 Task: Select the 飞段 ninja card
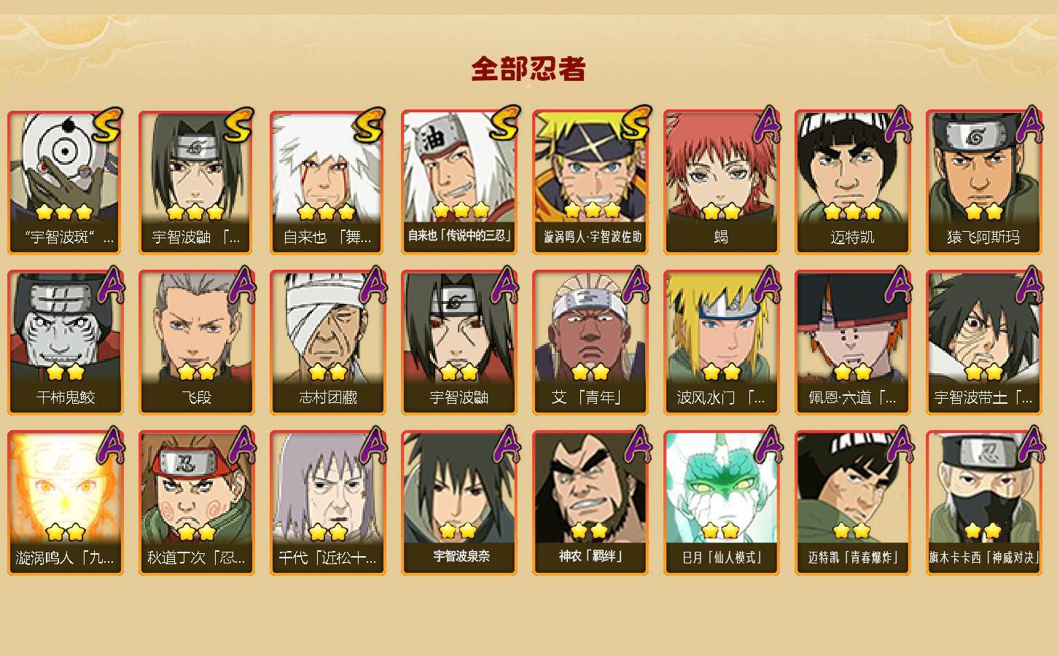pyautogui.click(x=196, y=343)
